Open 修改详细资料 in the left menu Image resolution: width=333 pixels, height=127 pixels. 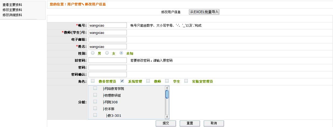pyautogui.click(x=12, y=15)
